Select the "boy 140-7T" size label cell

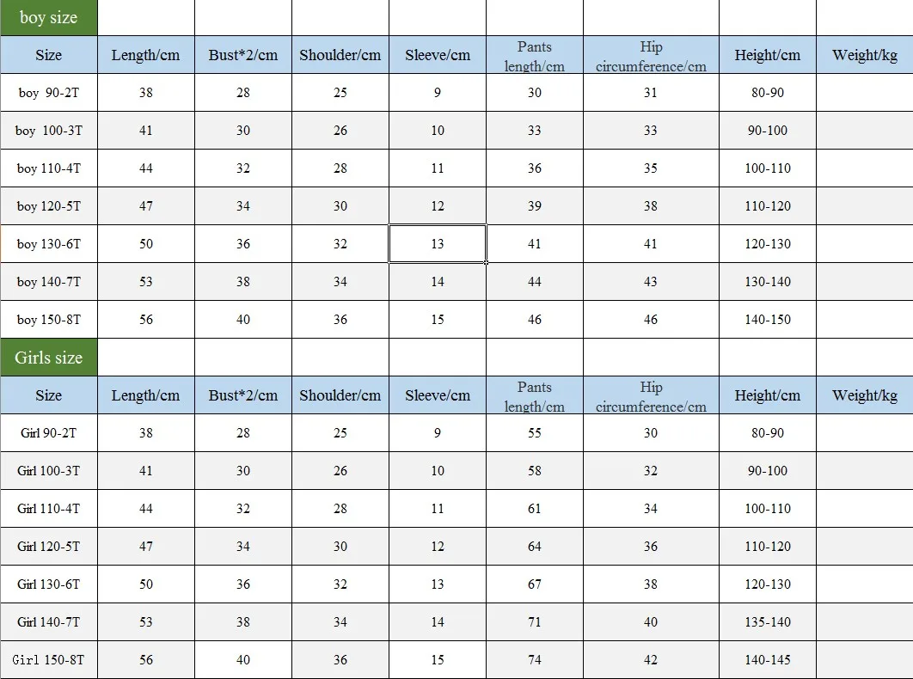tap(49, 282)
